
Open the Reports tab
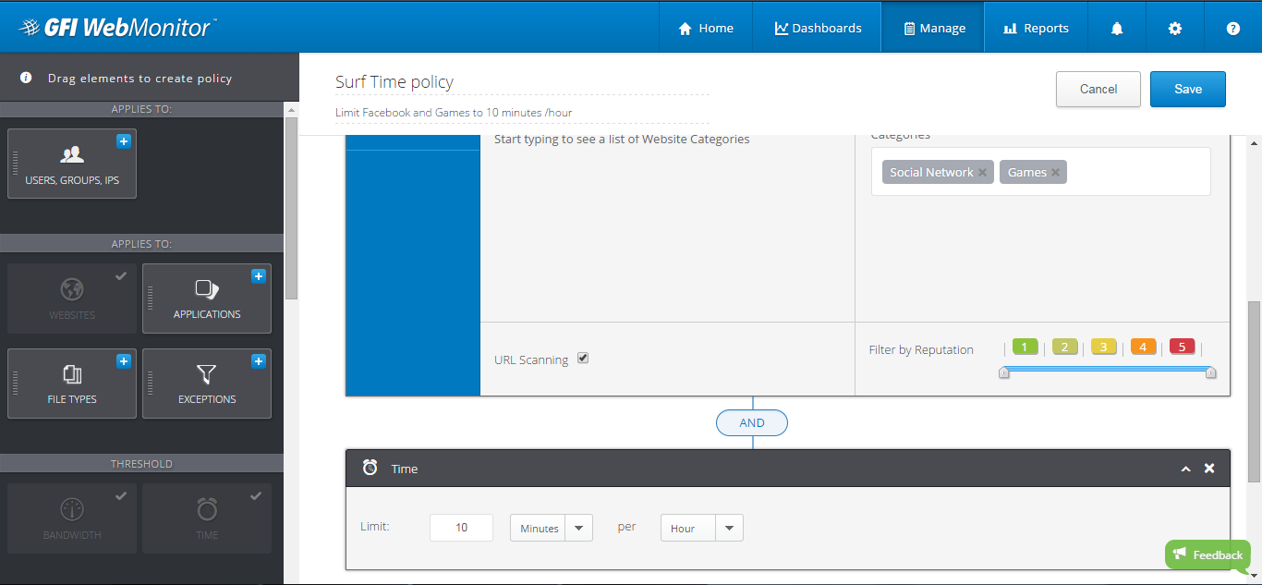[x=1036, y=29]
